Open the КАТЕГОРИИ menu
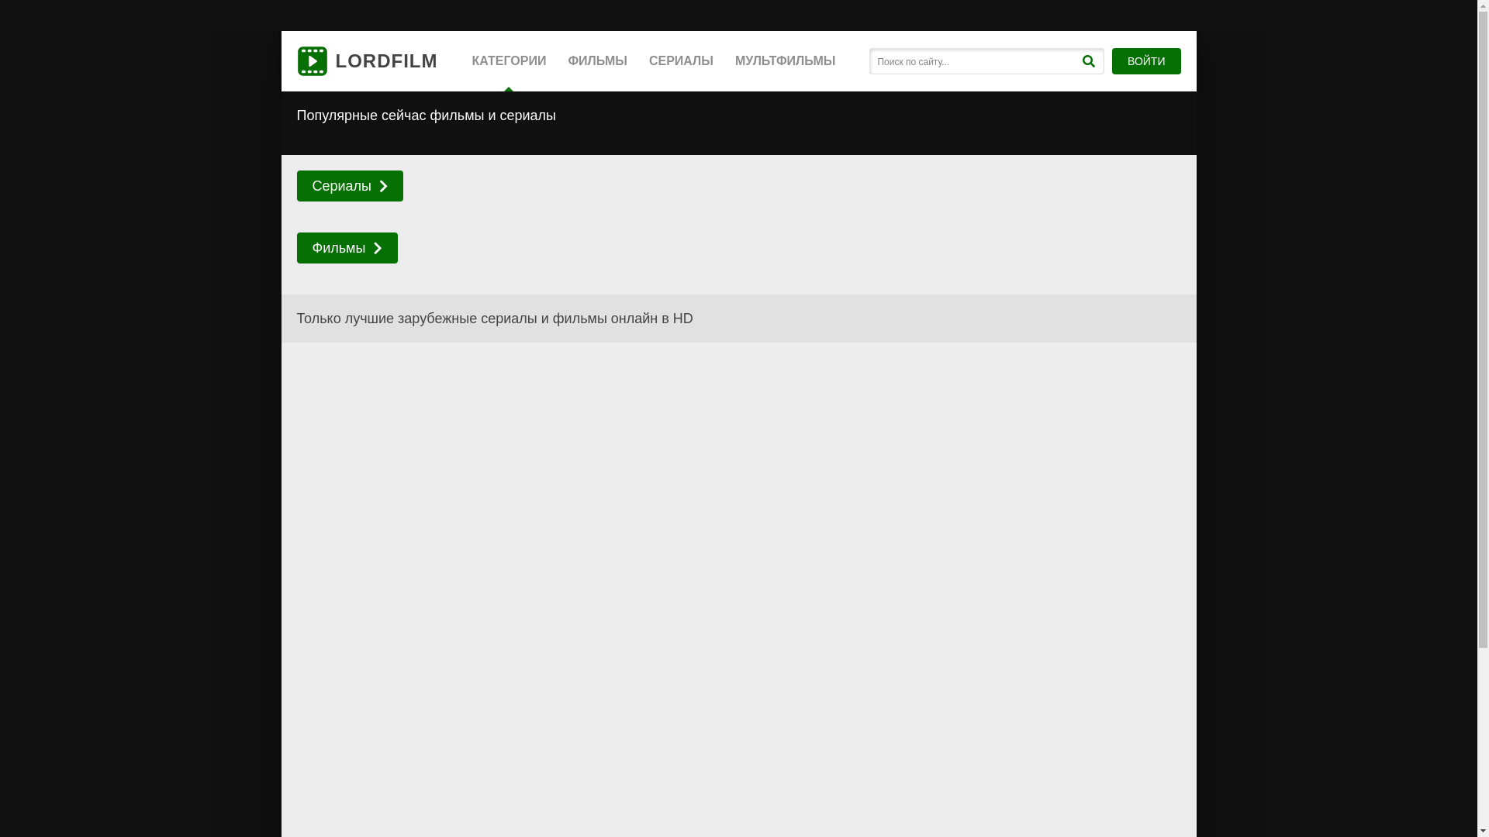1489x837 pixels. (509, 61)
